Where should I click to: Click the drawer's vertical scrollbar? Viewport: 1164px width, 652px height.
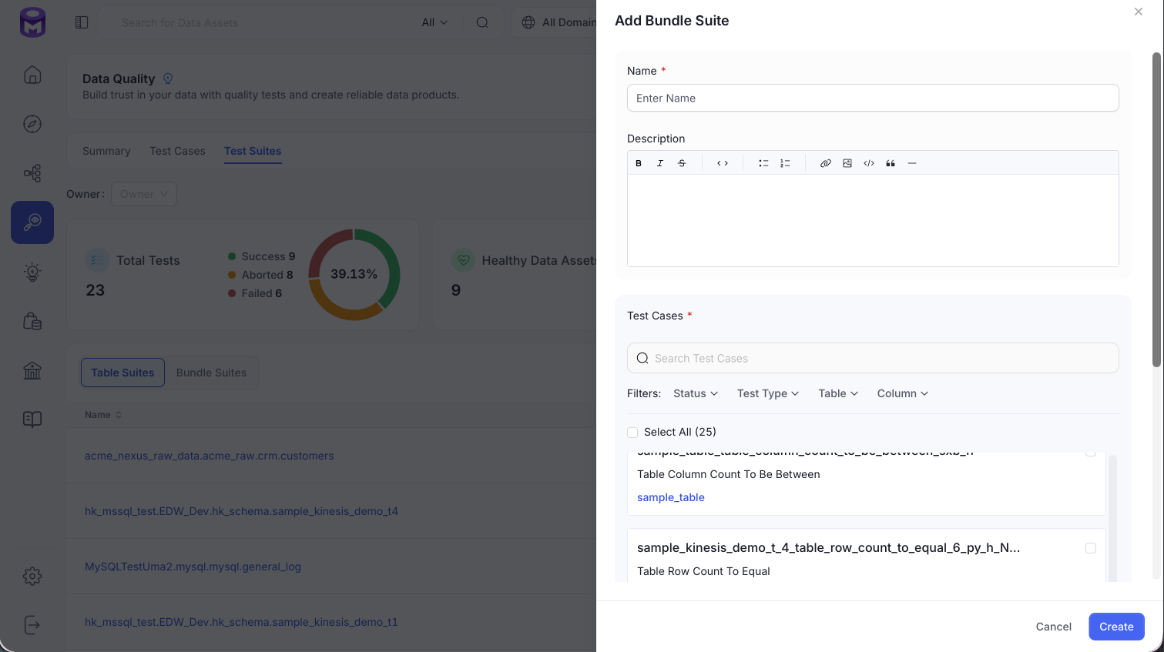1156,209
